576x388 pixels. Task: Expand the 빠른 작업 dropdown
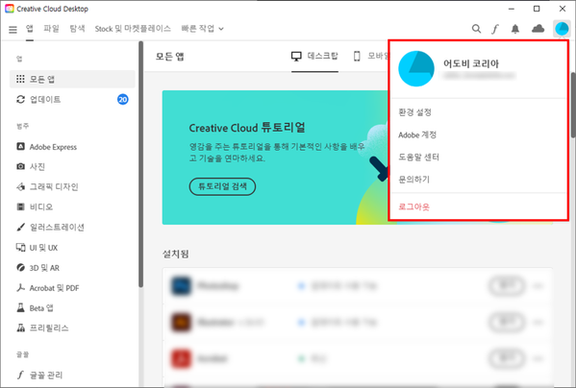202,29
